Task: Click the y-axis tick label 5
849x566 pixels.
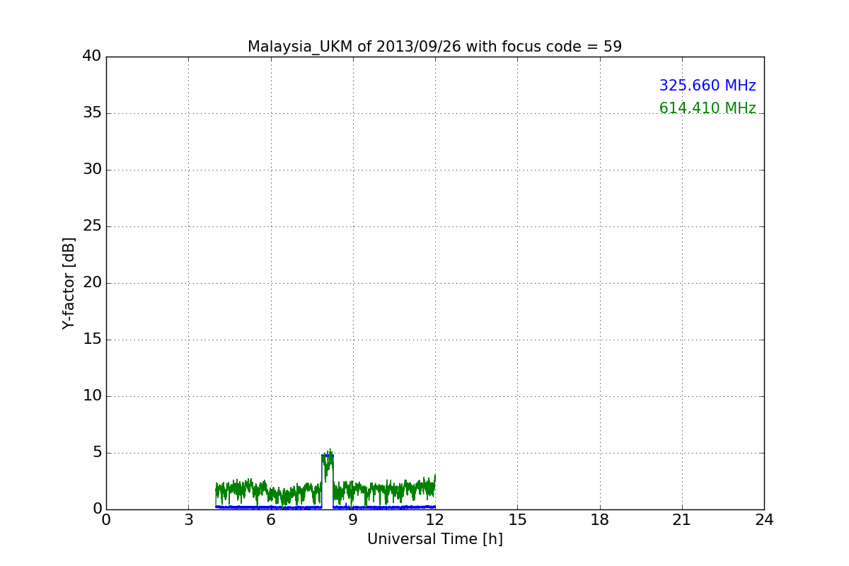Action: coord(97,453)
